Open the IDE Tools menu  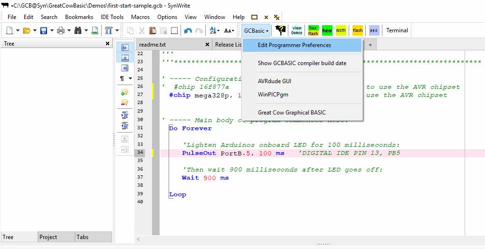click(112, 17)
